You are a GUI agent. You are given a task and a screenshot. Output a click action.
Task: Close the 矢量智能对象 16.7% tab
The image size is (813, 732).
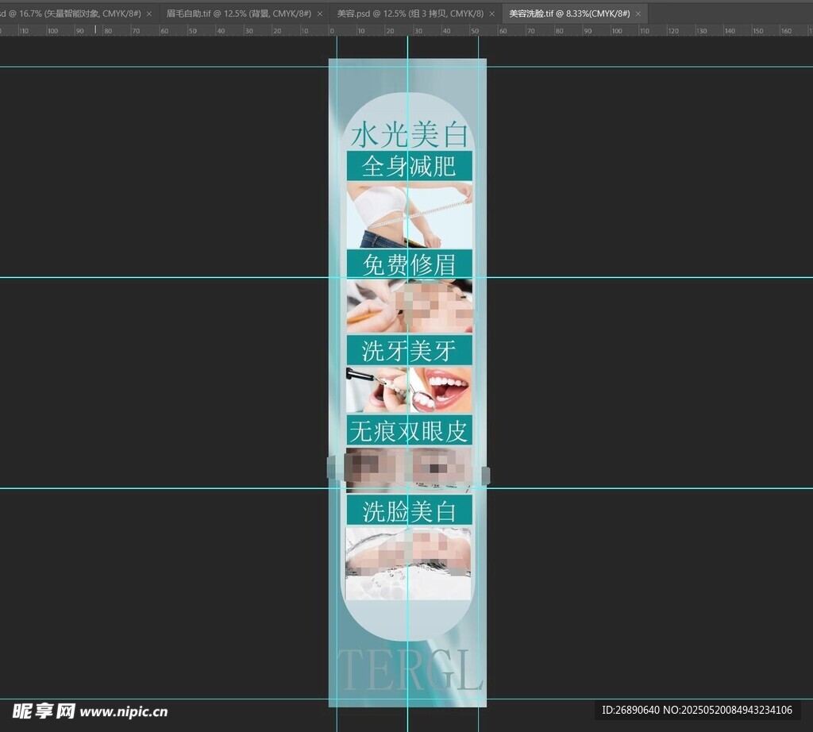(x=149, y=14)
